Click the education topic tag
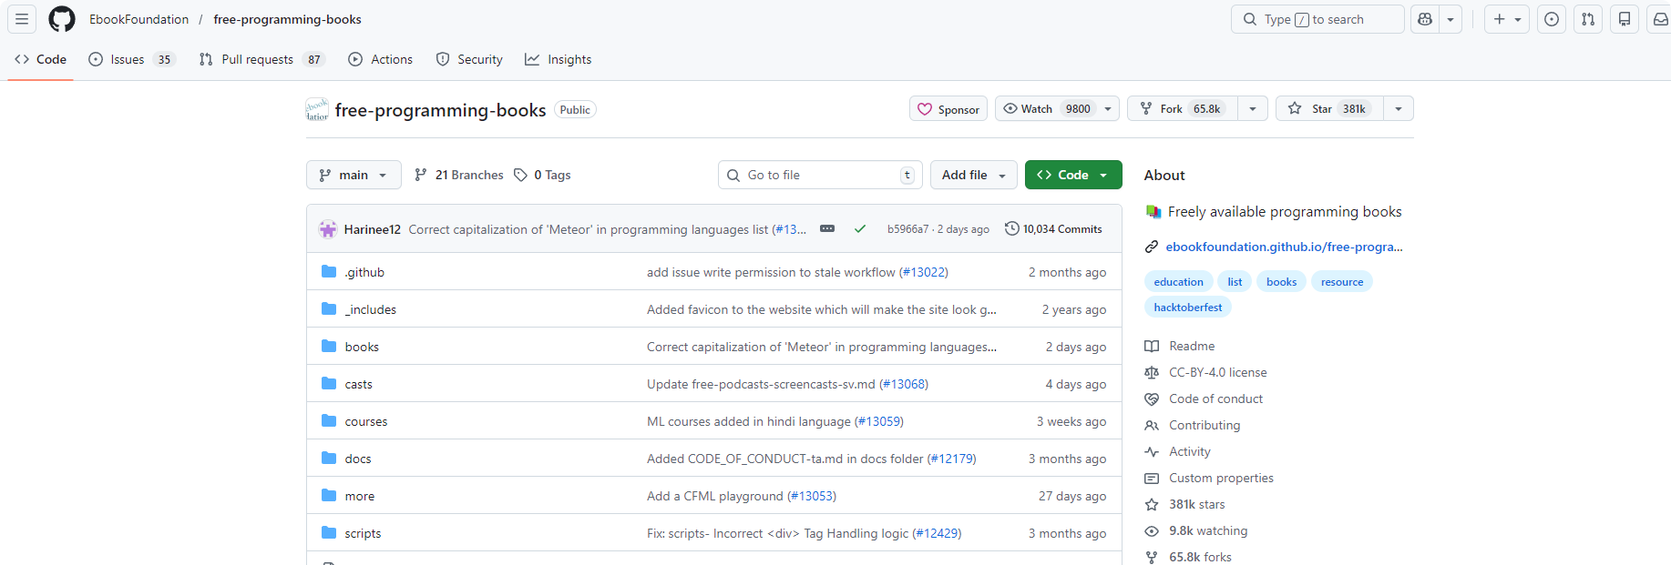 (x=1178, y=282)
